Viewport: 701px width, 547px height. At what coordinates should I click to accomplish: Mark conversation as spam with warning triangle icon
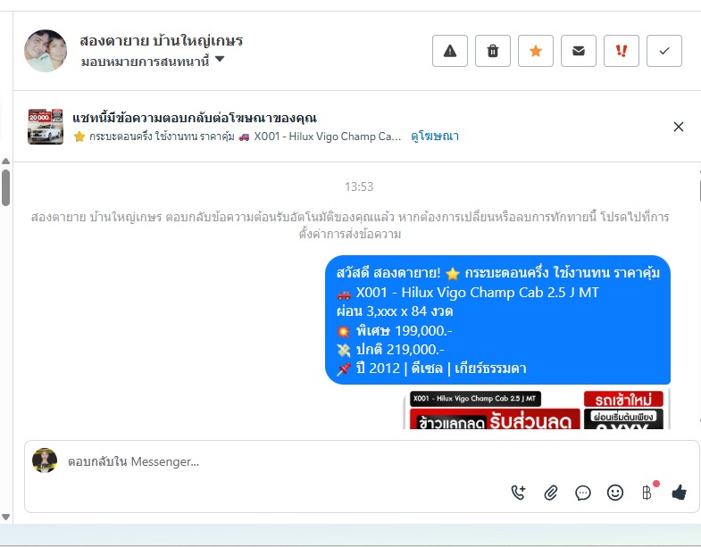(450, 51)
